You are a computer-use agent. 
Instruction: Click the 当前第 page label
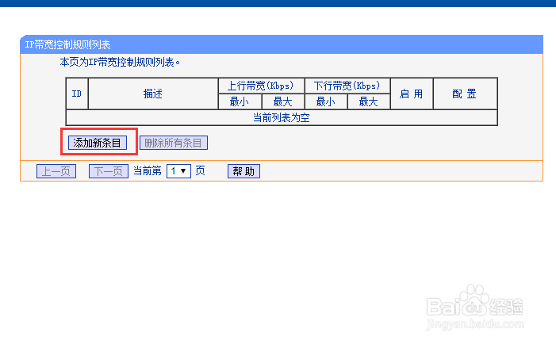[x=148, y=171]
